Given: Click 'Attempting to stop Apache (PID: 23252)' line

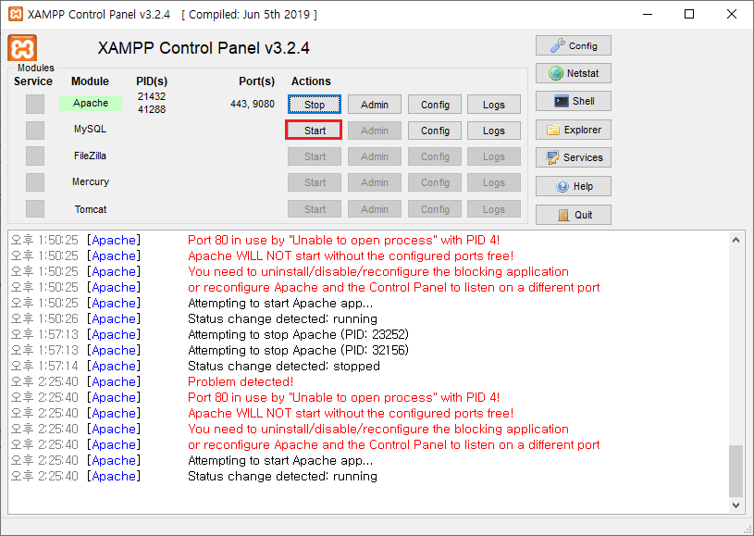Looking at the screenshot, I should coord(298,334).
